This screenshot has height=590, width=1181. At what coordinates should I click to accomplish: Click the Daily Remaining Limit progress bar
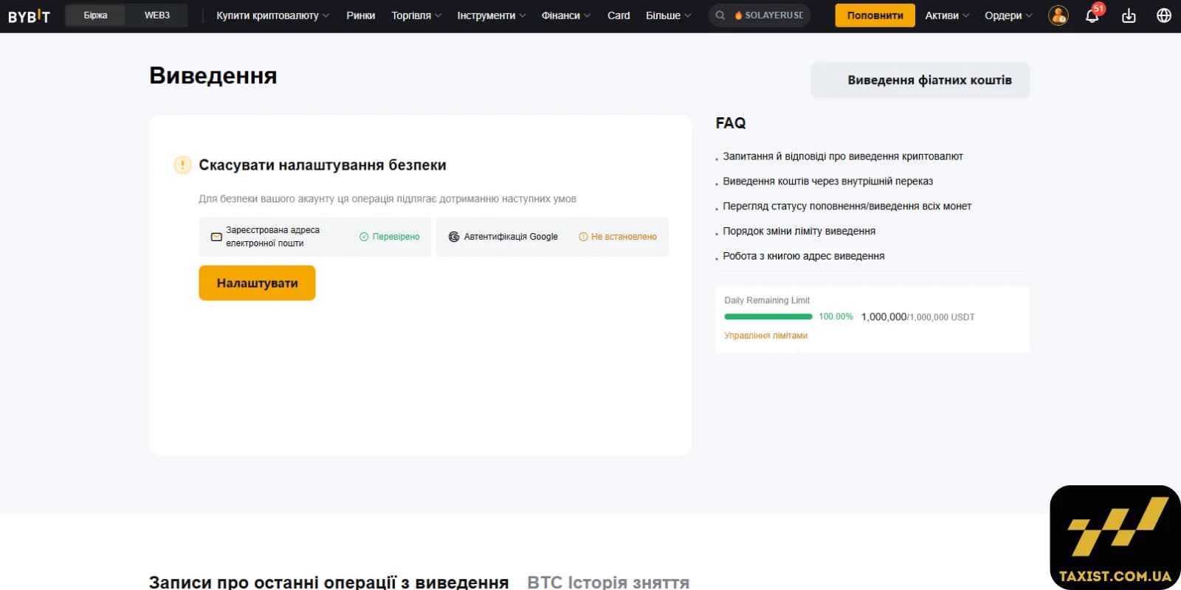point(768,316)
